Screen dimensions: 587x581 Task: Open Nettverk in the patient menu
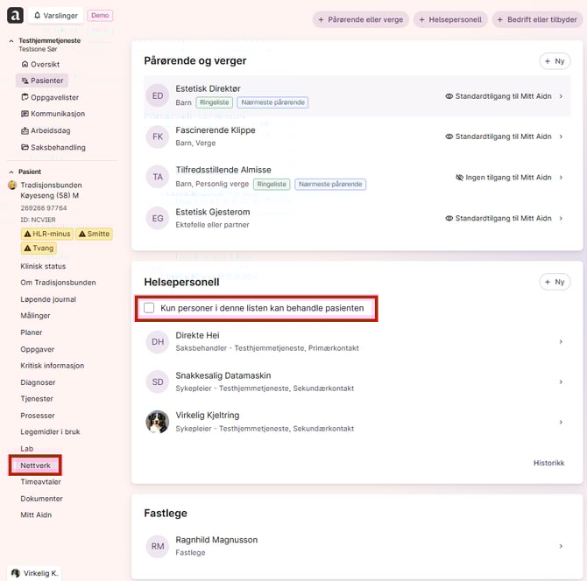[x=35, y=465]
